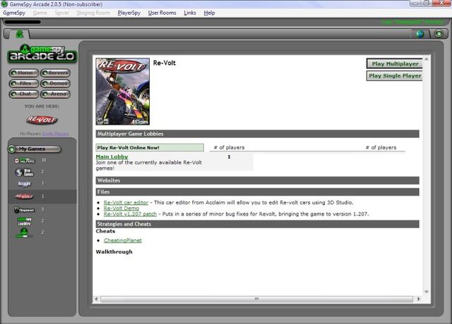This screenshot has height=324, width=452.
Task: Select the first game logo with 18 players
Action: click(25, 161)
